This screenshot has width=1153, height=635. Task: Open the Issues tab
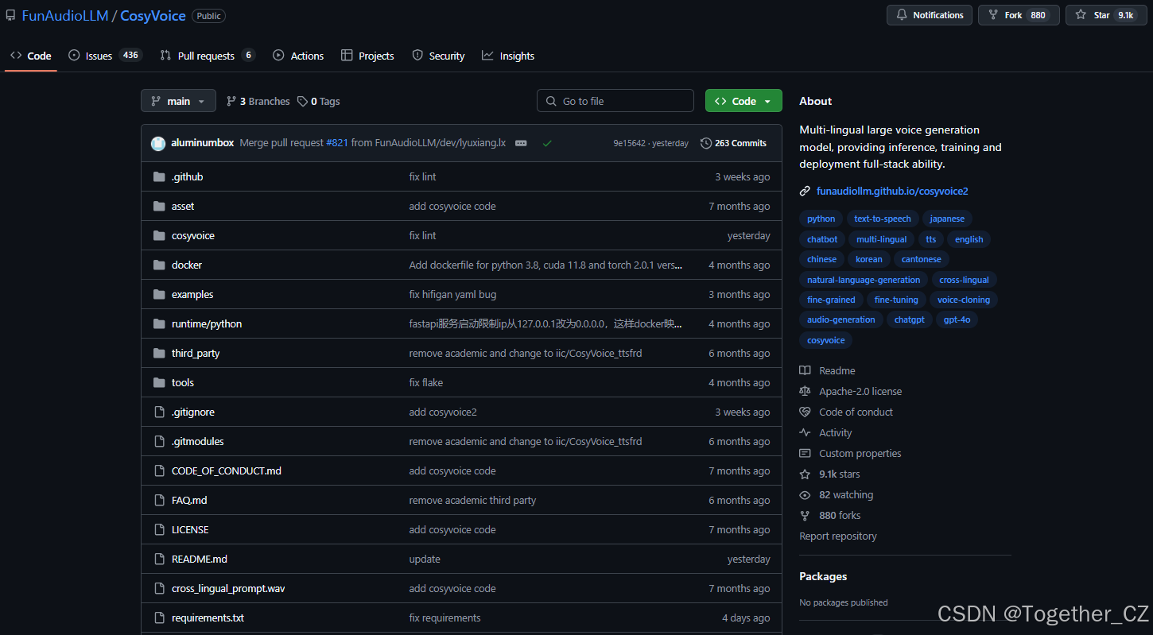click(x=105, y=56)
